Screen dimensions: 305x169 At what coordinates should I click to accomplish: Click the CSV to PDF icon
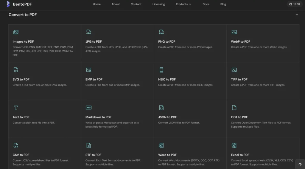point(16,145)
